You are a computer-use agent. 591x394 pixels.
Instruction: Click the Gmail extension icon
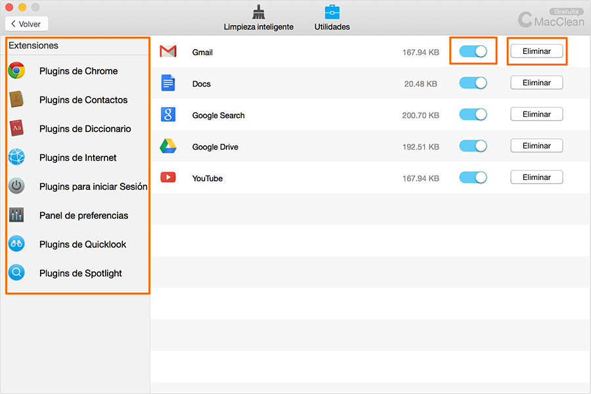click(168, 51)
